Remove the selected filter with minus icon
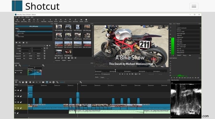This screenshot has height=119, width=215. click(x=20, y=43)
